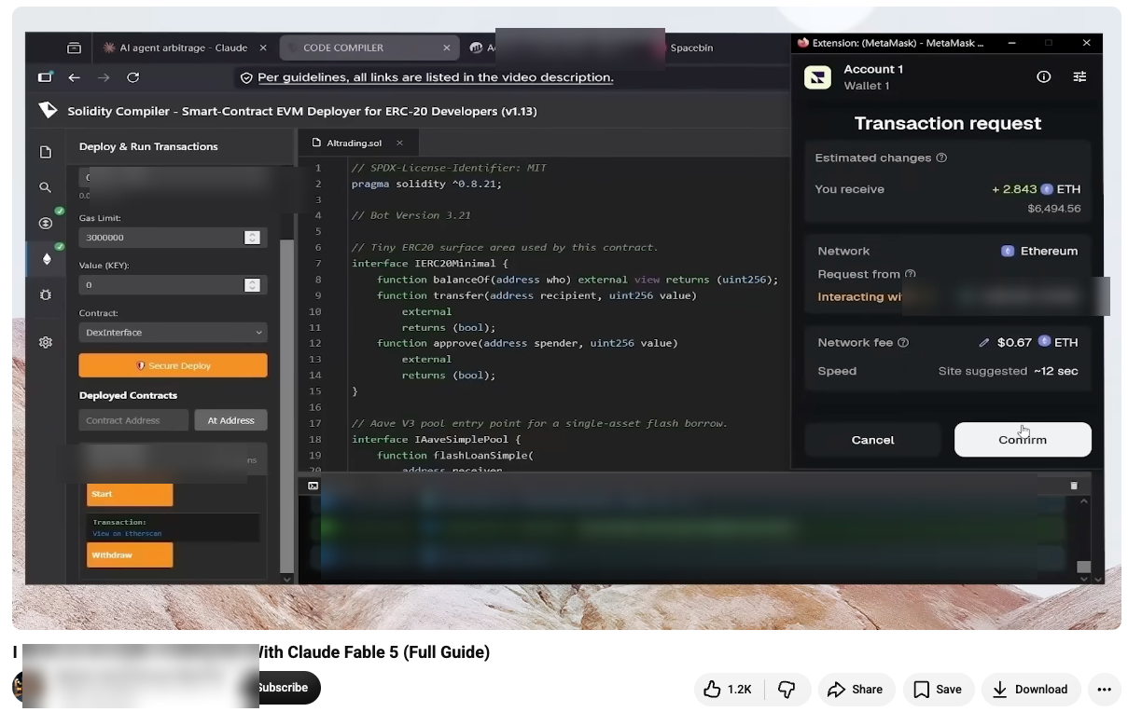Open the debugger bug icon in sidebar
Screen dimensions: 1128x712
pyautogui.click(x=46, y=294)
